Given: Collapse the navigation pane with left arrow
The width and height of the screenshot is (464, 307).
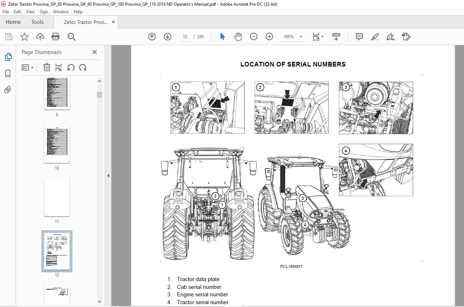Looking at the screenshot, I should pyautogui.click(x=108, y=175).
